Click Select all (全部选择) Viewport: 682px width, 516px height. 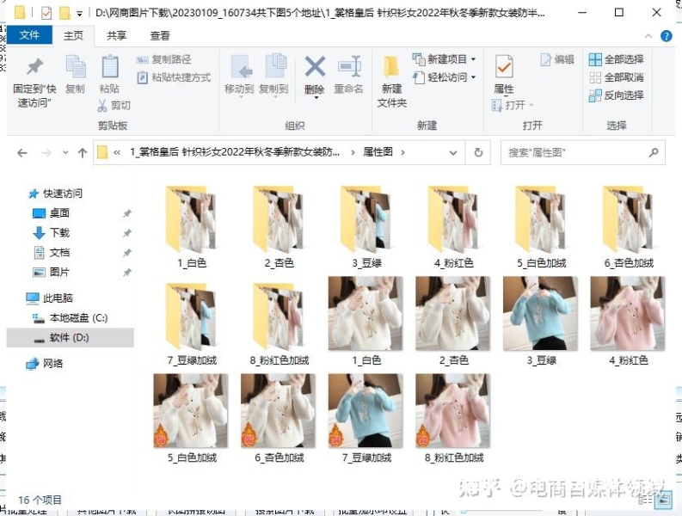coord(616,59)
